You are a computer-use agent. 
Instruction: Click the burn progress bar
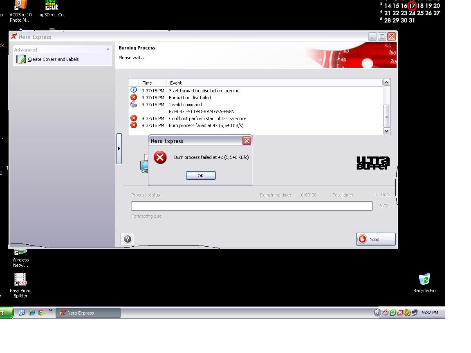252,206
